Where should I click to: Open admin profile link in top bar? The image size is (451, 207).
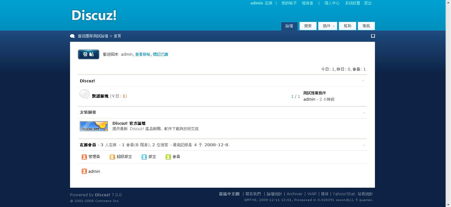pyautogui.click(x=257, y=3)
